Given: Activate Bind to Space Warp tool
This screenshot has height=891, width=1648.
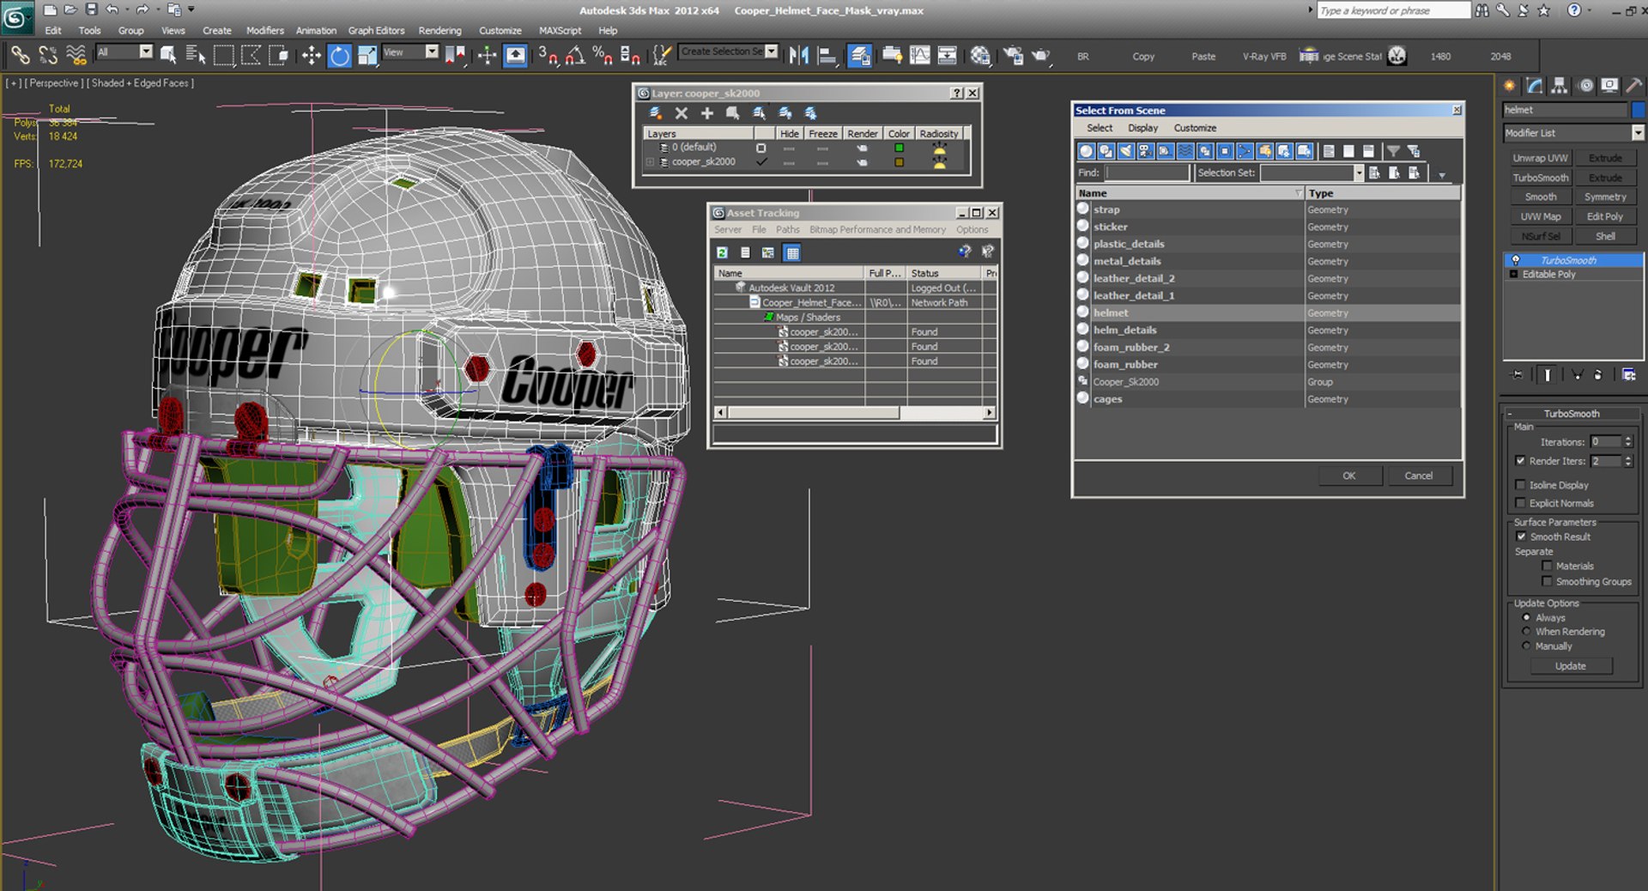Looking at the screenshot, I should 76,56.
